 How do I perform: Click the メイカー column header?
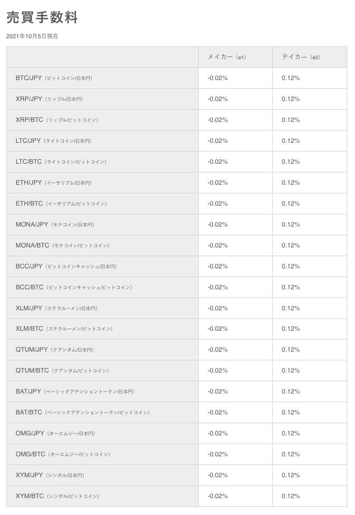[x=227, y=57]
